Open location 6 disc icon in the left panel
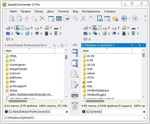Screen dimensions: 150x124 coord(10,39)
